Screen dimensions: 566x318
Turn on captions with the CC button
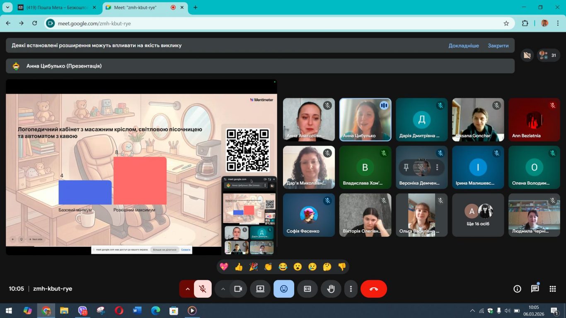(307, 289)
